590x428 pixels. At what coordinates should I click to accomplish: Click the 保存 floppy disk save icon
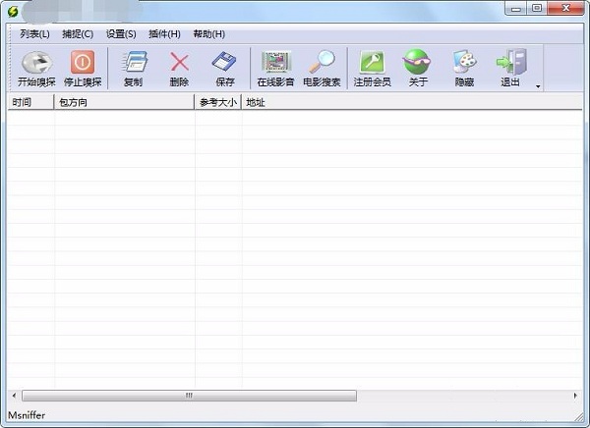click(225, 63)
